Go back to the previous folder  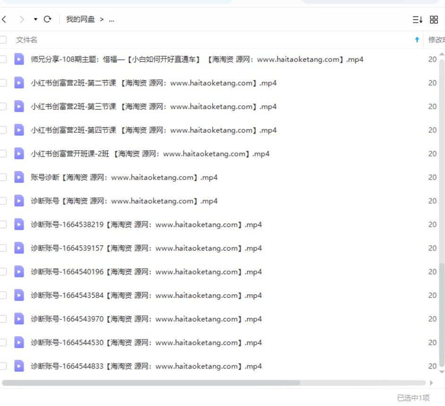pyautogui.click(x=4, y=19)
